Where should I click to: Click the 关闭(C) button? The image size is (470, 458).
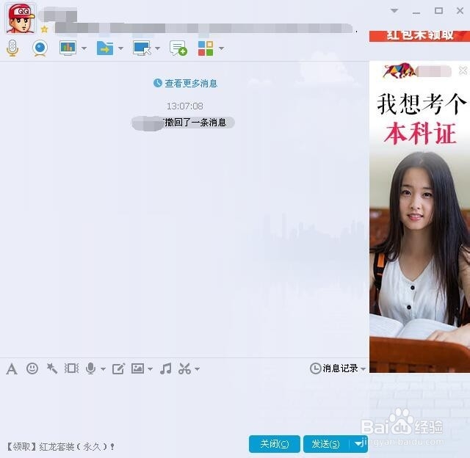pos(274,444)
